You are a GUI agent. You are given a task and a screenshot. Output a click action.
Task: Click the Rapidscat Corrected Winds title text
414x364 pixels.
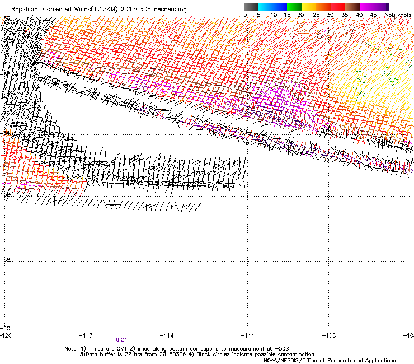pyautogui.click(x=99, y=10)
